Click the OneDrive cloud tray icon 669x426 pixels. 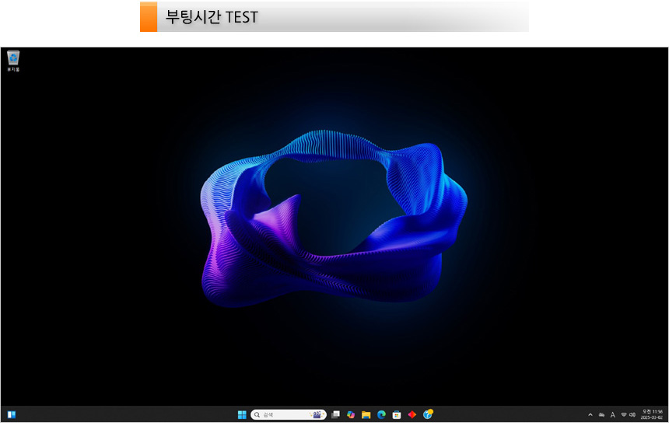point(601,415)
